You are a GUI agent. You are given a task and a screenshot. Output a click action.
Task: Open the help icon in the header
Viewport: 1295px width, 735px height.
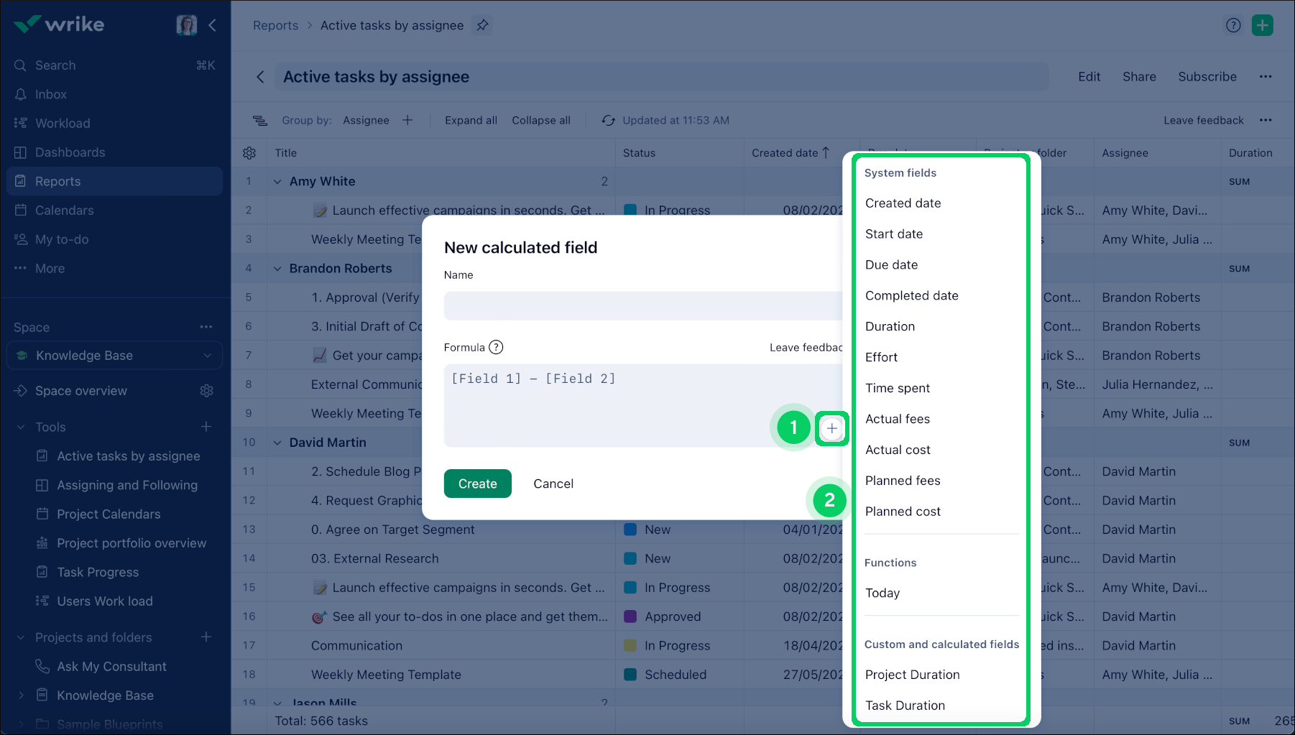point(1232,25)
